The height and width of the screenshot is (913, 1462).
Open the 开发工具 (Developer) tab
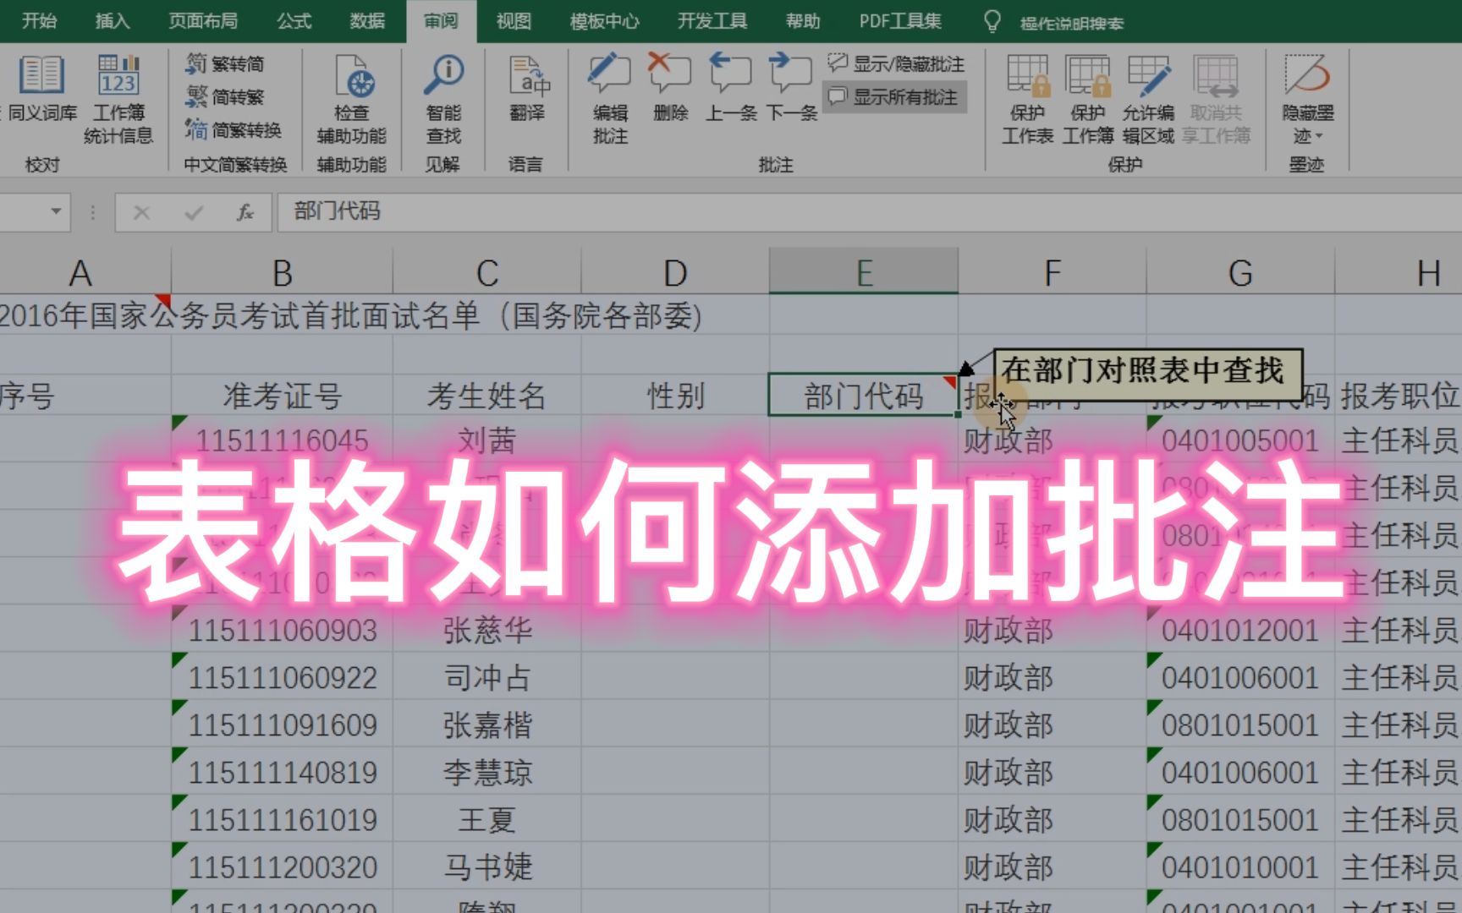pyautogui.click(x=712, y=21)
